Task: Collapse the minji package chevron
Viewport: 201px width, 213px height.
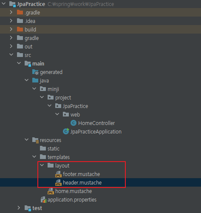Action: pos(34,88)
